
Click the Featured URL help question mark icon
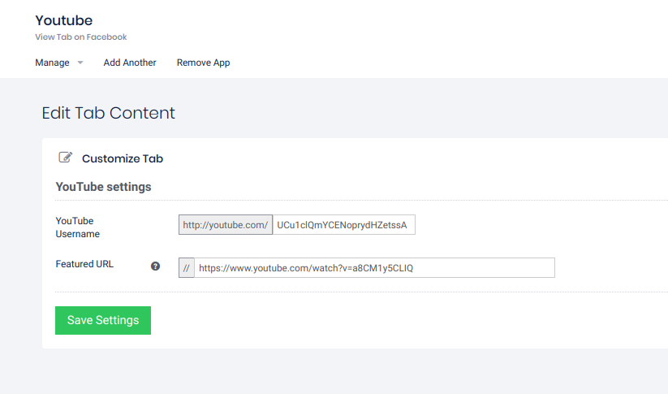(x=156, y=266)
